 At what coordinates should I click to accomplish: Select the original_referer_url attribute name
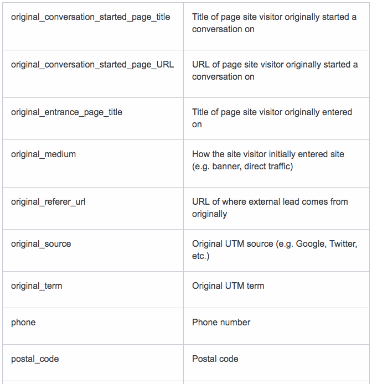coord(48,202)
